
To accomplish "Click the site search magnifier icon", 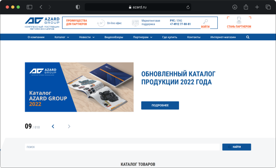I will [248, 37].
